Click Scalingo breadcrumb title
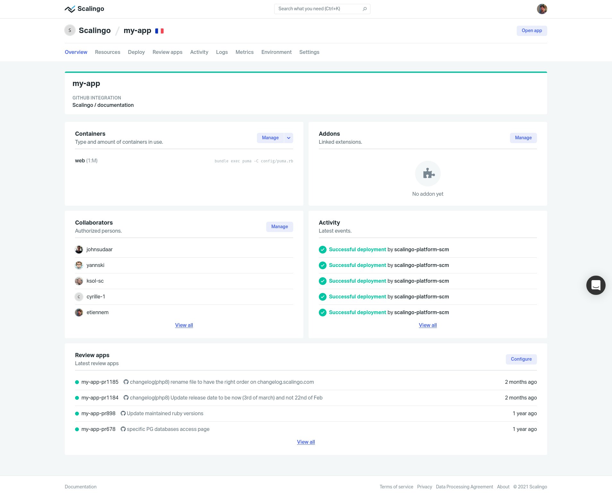The height and width of the screenshot is (498, 612). [95, 30]
